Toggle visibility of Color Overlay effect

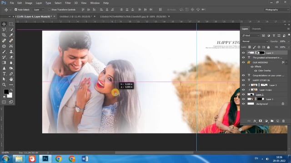256,71
